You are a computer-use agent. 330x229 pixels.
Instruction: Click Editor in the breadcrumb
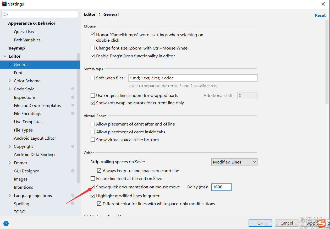click(x=90, y=14)
